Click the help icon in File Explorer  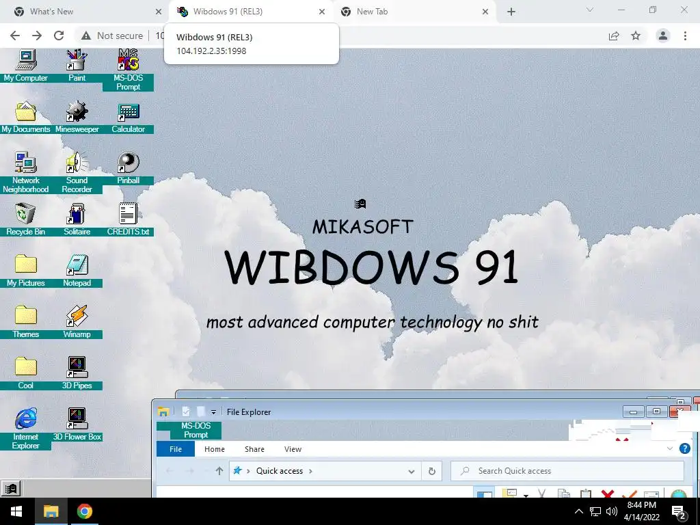point(684,448)
